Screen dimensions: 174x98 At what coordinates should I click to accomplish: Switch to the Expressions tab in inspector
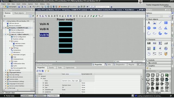[x=70, y=68]
